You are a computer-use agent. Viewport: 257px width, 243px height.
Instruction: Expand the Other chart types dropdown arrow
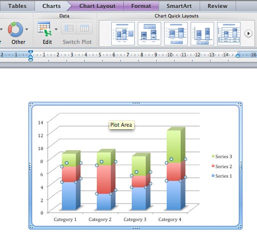26,29
